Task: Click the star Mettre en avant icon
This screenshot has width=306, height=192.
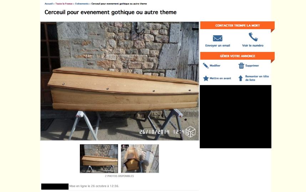Action: pyautogui.click(x=206, y=78)
